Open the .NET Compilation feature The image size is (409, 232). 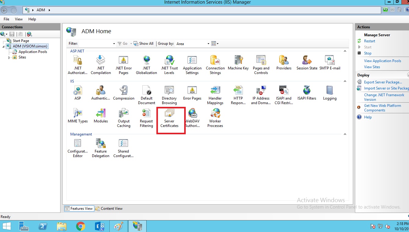(101, 65)
